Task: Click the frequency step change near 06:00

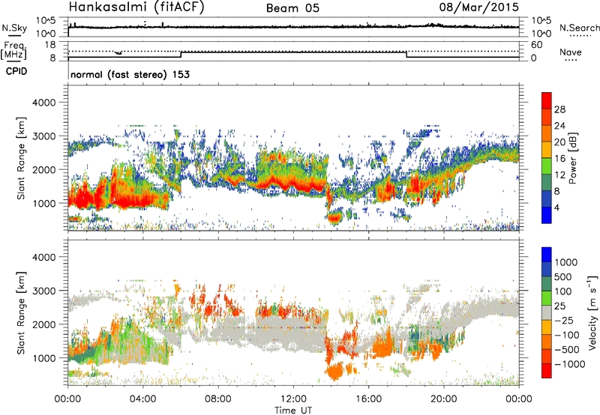Action: (x=181, y=54)
